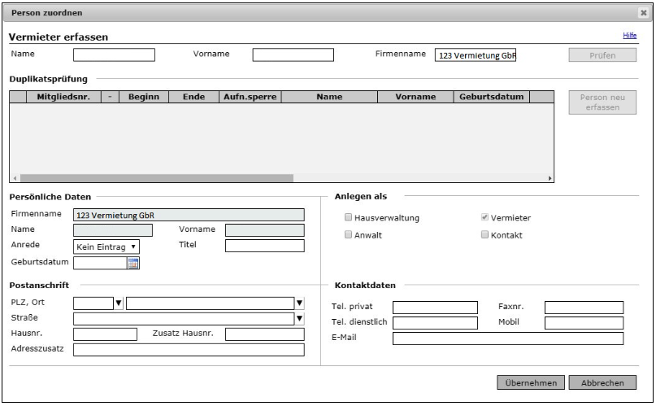The height and width of the screenshot is (406, 656).
Task: Toggle the Anwalt checkbox
Action: tap(349, 235)
